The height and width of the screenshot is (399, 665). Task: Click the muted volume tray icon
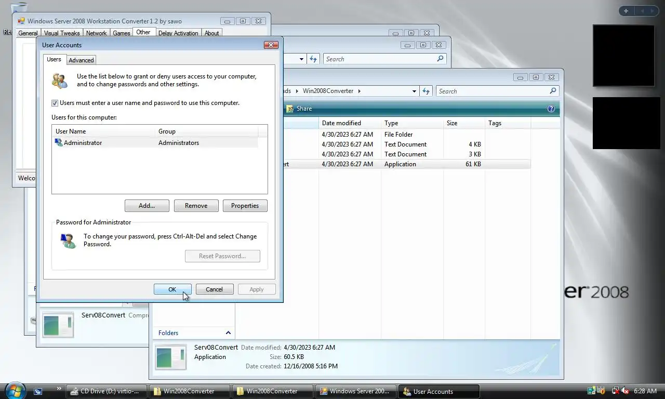[x=624, y=391]
